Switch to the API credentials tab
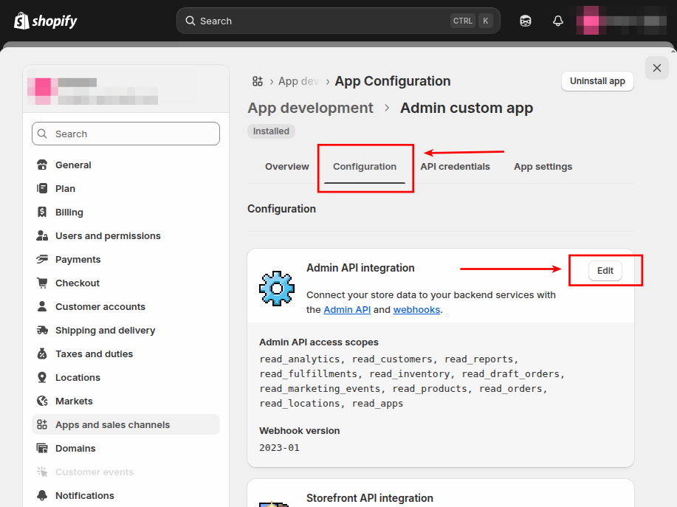677x507 pixels. (455, 167)
